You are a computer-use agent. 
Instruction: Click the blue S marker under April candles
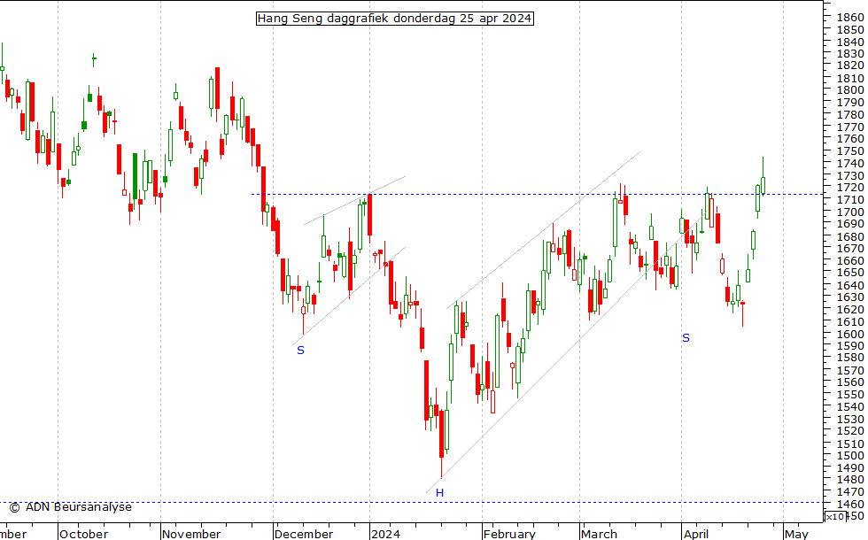click(686, 338)
